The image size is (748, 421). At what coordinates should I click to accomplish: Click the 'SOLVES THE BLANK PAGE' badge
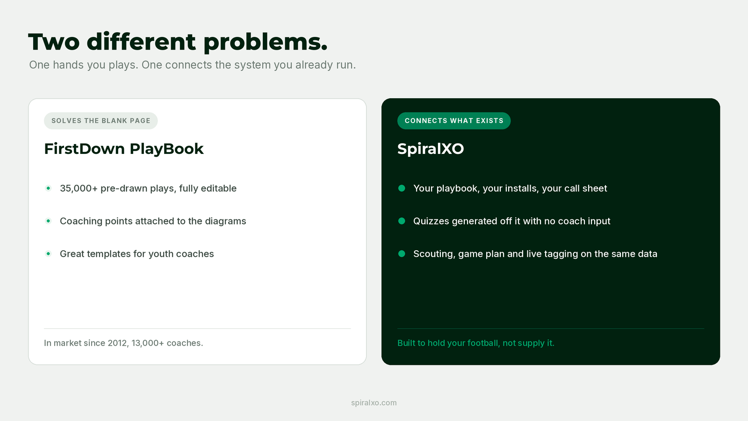pos(101,121)
